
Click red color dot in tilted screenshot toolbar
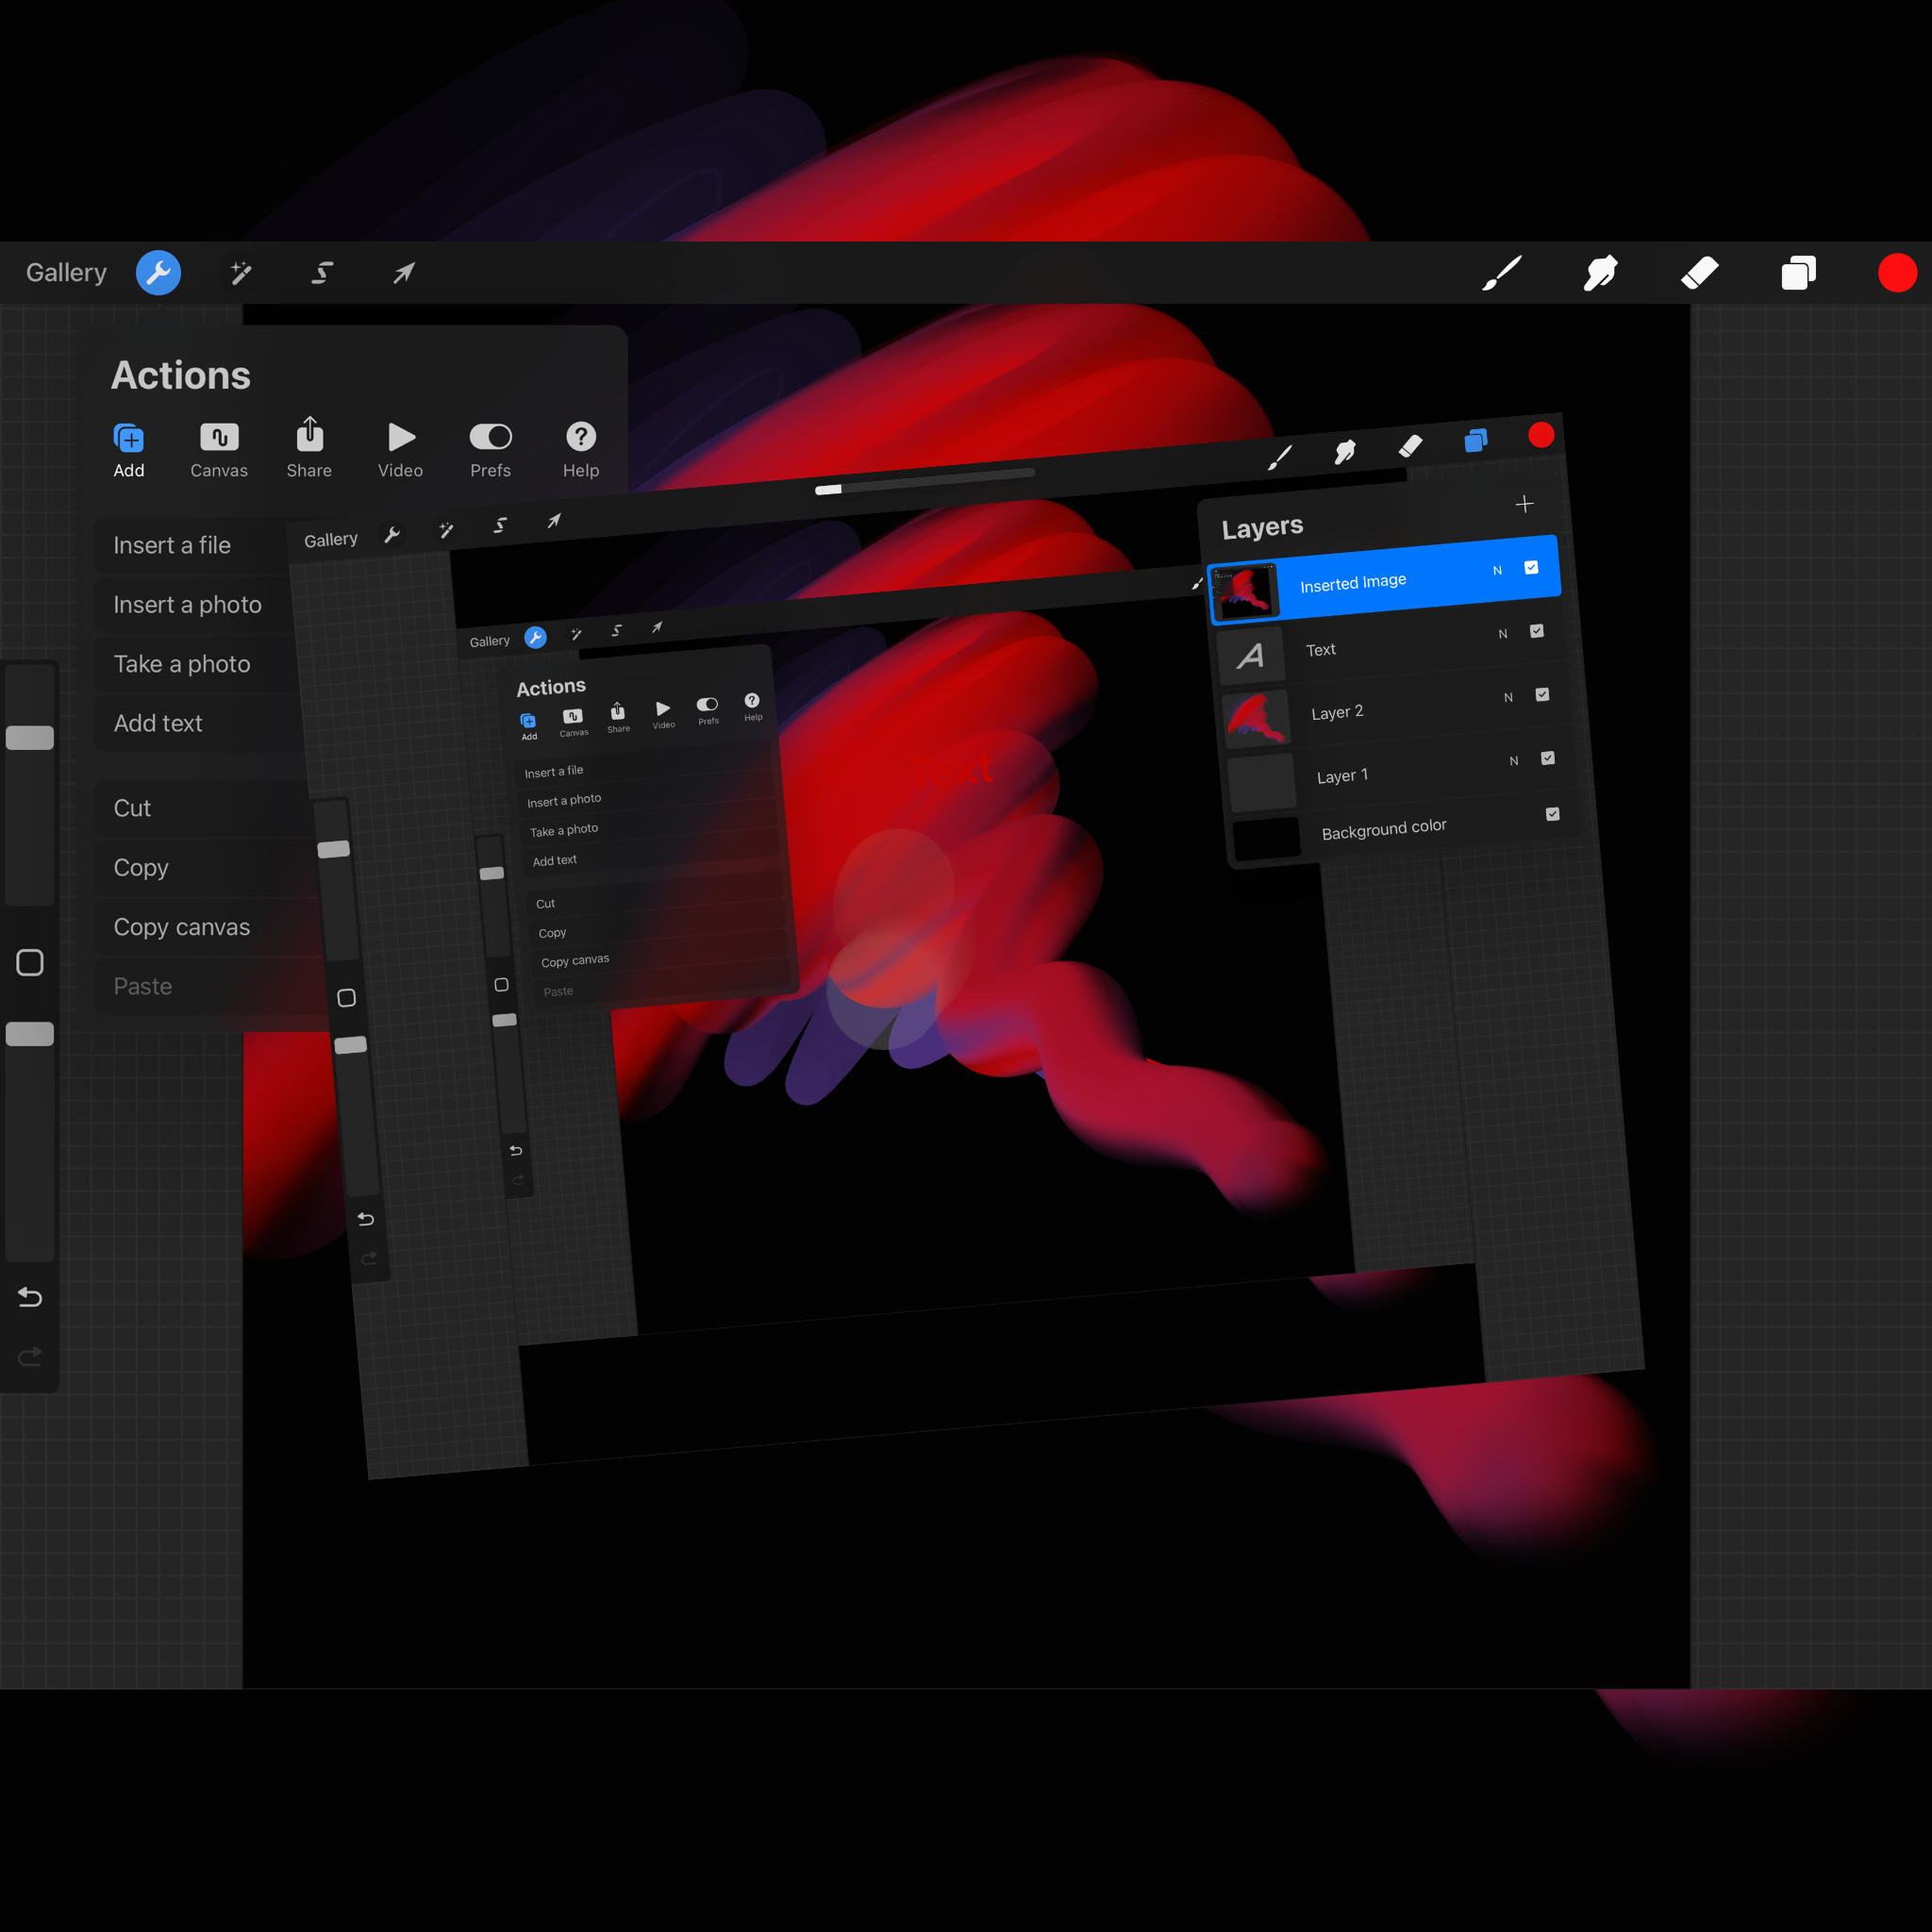pos(1541,435)
